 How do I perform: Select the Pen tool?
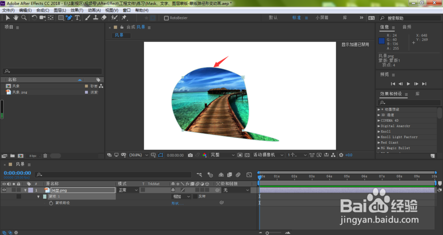(x=69, y=18)
